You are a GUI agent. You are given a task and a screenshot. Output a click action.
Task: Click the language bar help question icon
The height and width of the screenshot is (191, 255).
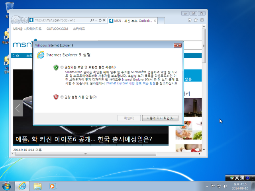tap(247, 178)
